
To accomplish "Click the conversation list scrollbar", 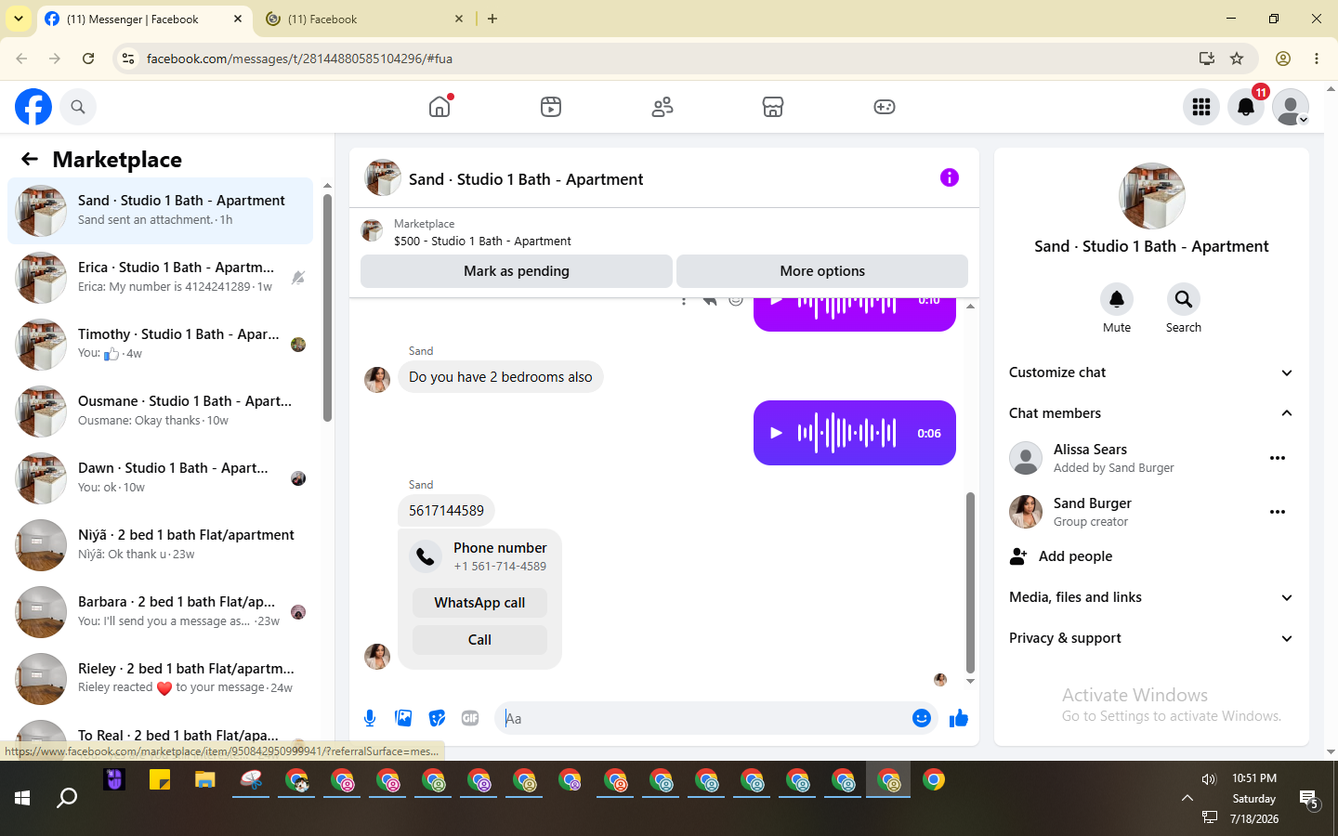I will point(327,307).
